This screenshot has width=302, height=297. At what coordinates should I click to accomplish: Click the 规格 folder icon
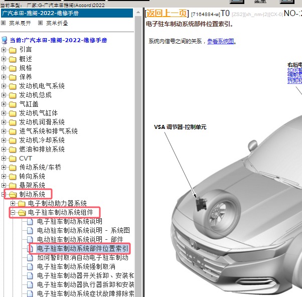point(13,68)
